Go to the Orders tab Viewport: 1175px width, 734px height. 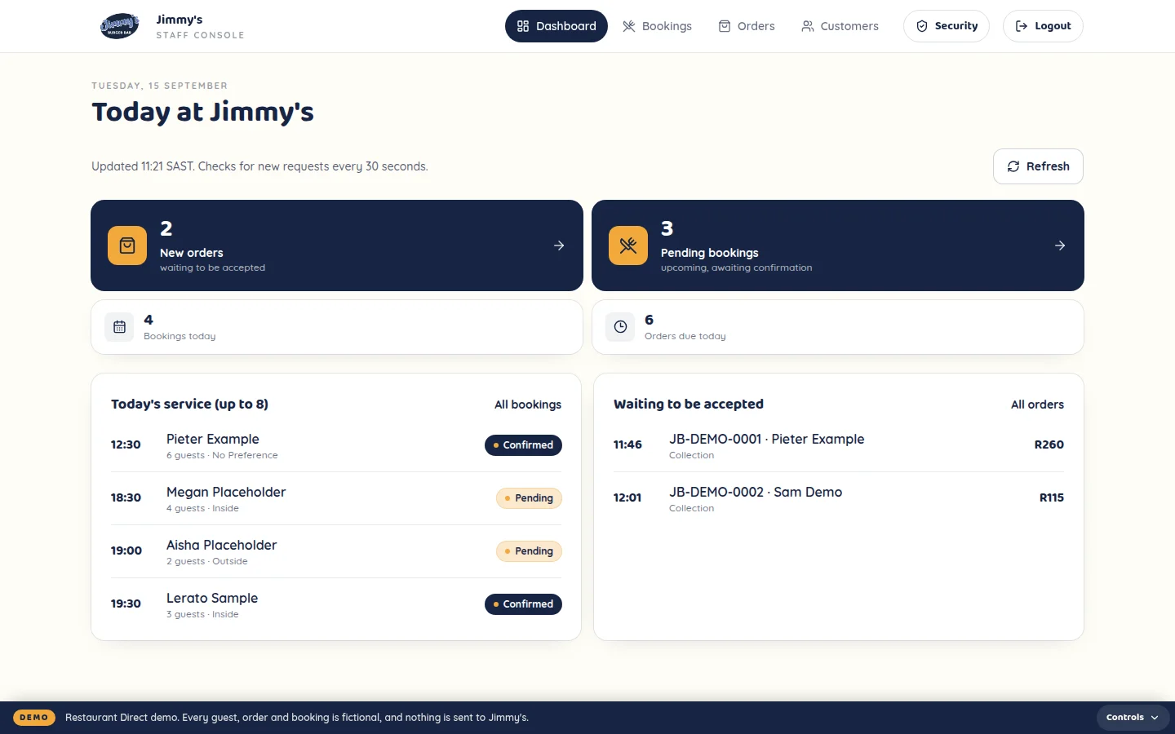point(747,26)
